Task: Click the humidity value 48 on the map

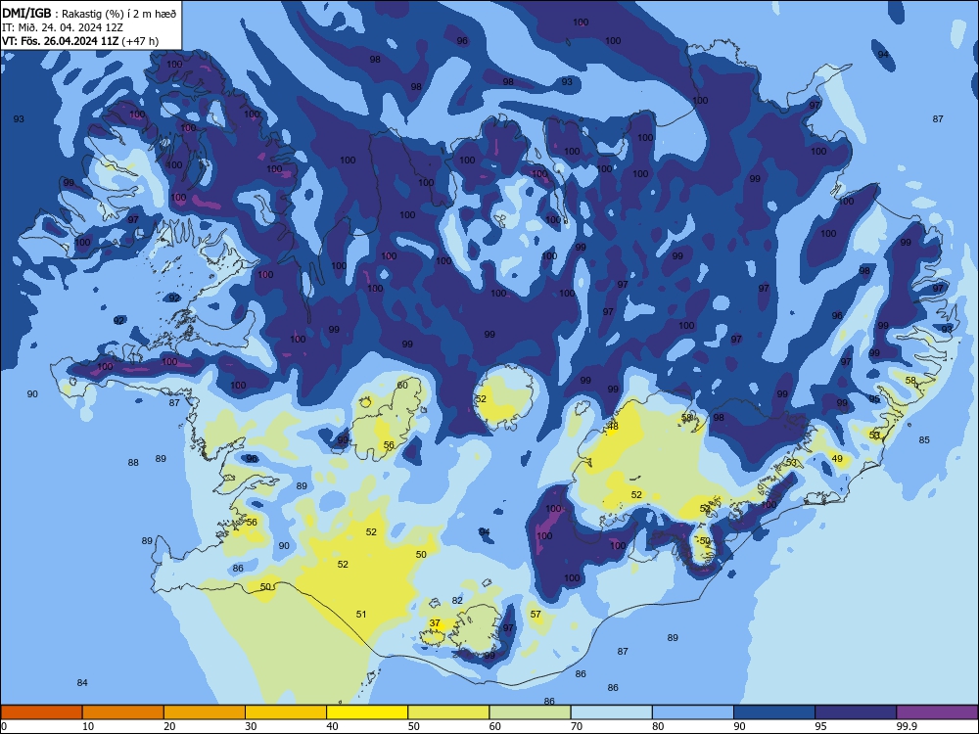Action: [x=613, y=427]
